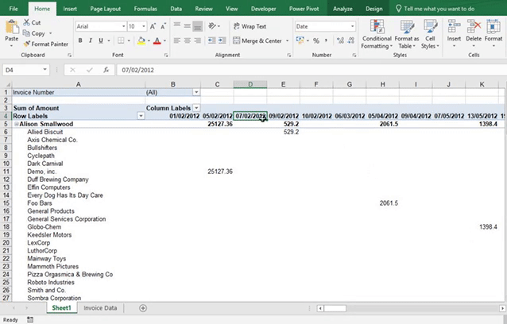Toggle Italic formatting

(91, 40)
